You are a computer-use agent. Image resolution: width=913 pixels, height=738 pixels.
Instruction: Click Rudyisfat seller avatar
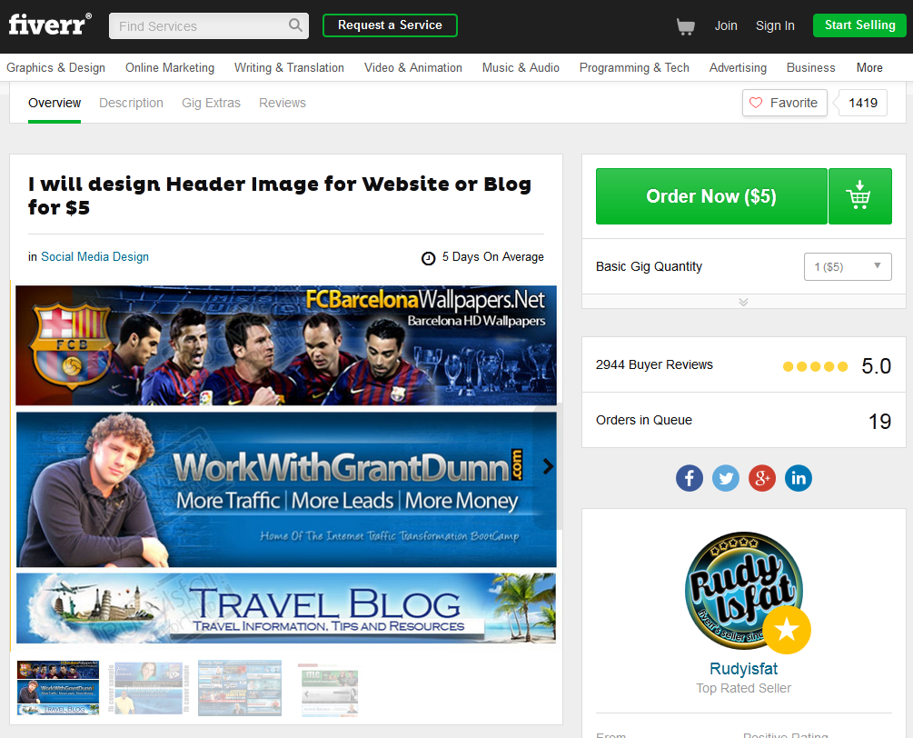(x=744, y=591)
